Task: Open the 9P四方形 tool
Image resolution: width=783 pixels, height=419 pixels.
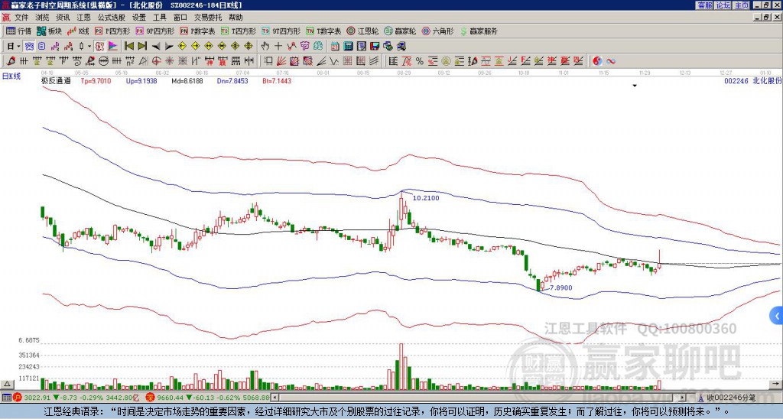Action: click(154, 31)
